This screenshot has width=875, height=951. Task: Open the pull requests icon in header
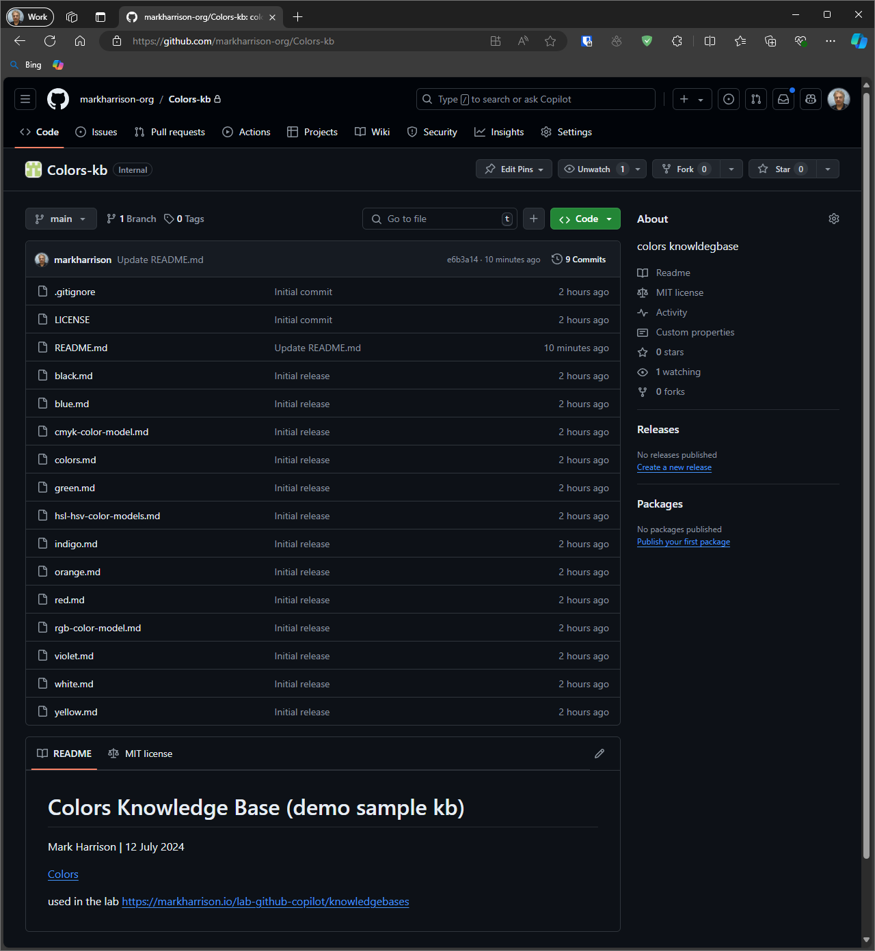(x=756, y=99)
